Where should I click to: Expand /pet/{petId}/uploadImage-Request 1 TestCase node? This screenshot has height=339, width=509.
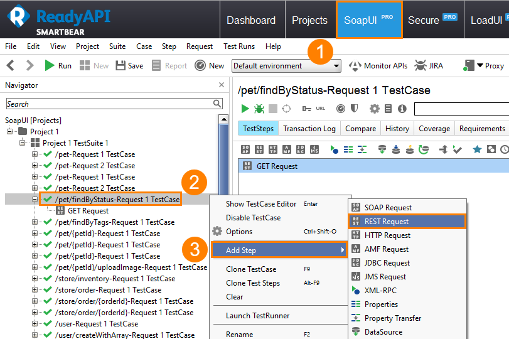point(35,267)
